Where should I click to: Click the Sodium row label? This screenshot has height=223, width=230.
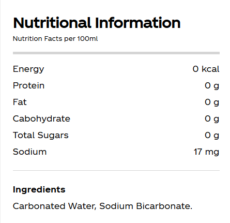point(30,152)
